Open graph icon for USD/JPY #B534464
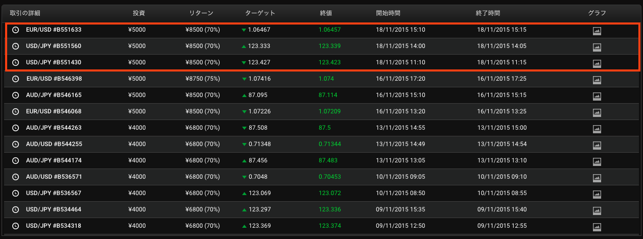 pyautogui.click(x=597, y=210)
